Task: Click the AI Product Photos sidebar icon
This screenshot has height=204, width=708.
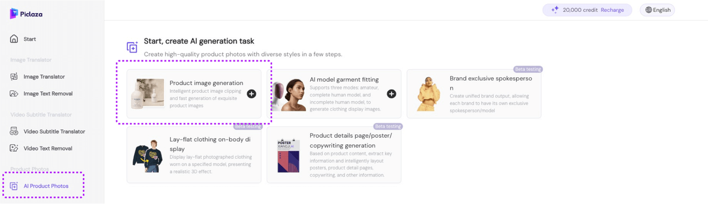Action: pyautogui.click(x=14, y=186)
